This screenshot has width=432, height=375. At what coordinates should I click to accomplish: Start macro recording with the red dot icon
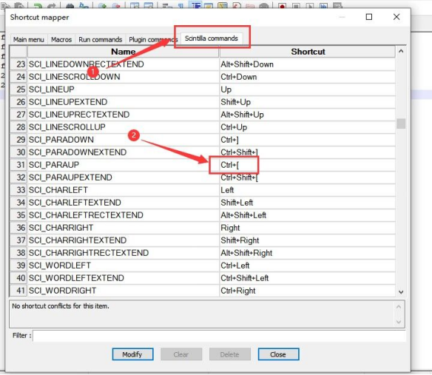pos(282,6)
